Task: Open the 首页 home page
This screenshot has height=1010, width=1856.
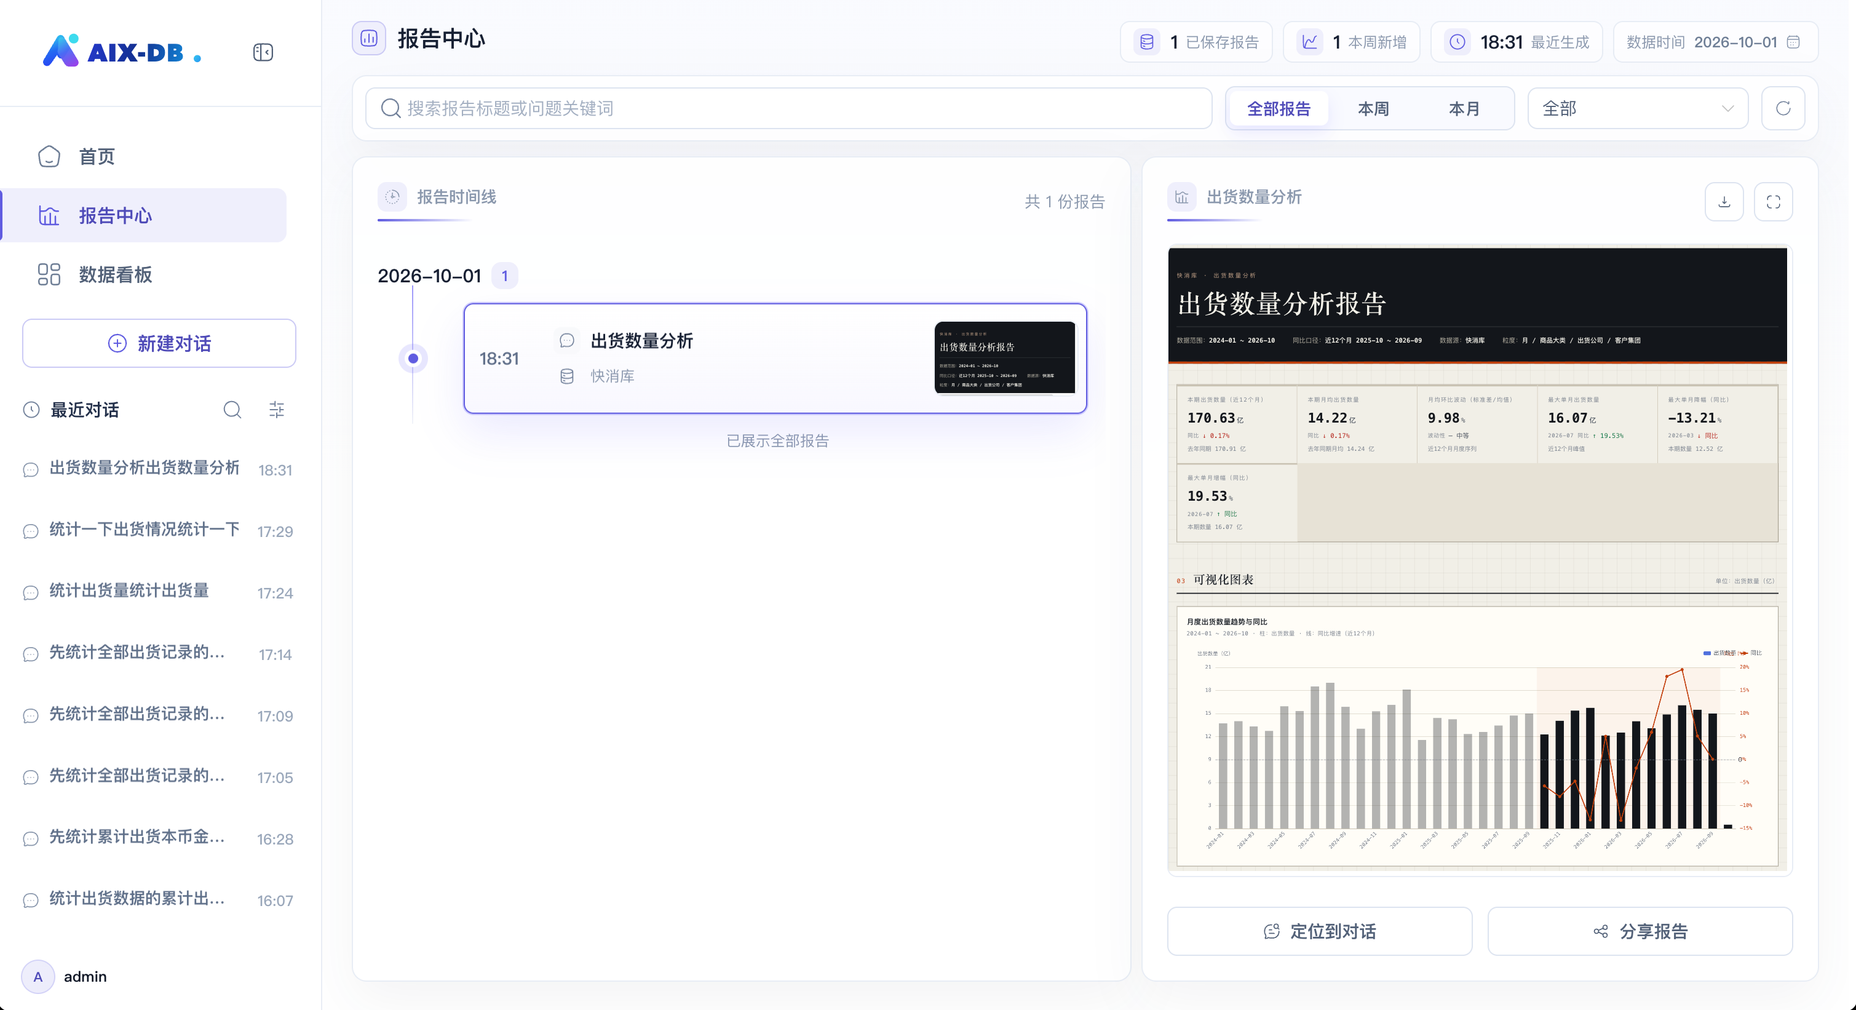Action: point(144,156)
